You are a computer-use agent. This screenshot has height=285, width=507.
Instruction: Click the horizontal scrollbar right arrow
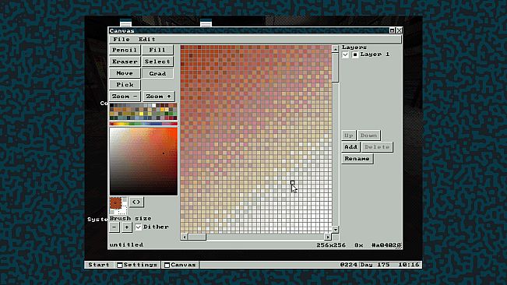point(328,237)
